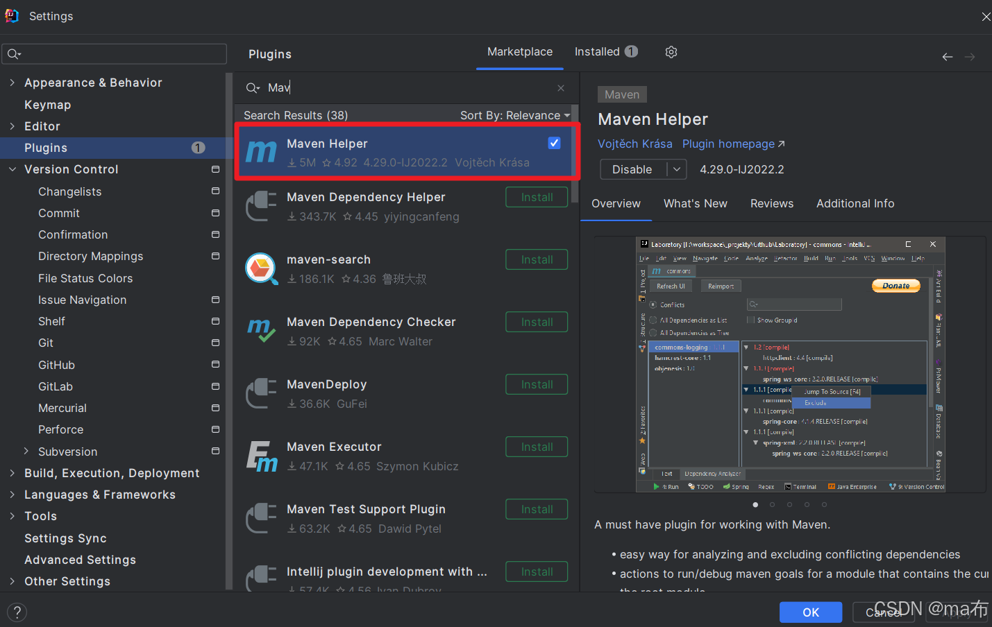The height and width of the screenshot is (627, 992).
Task: Install Intellij plugin development with plugin
Action: 537,572
